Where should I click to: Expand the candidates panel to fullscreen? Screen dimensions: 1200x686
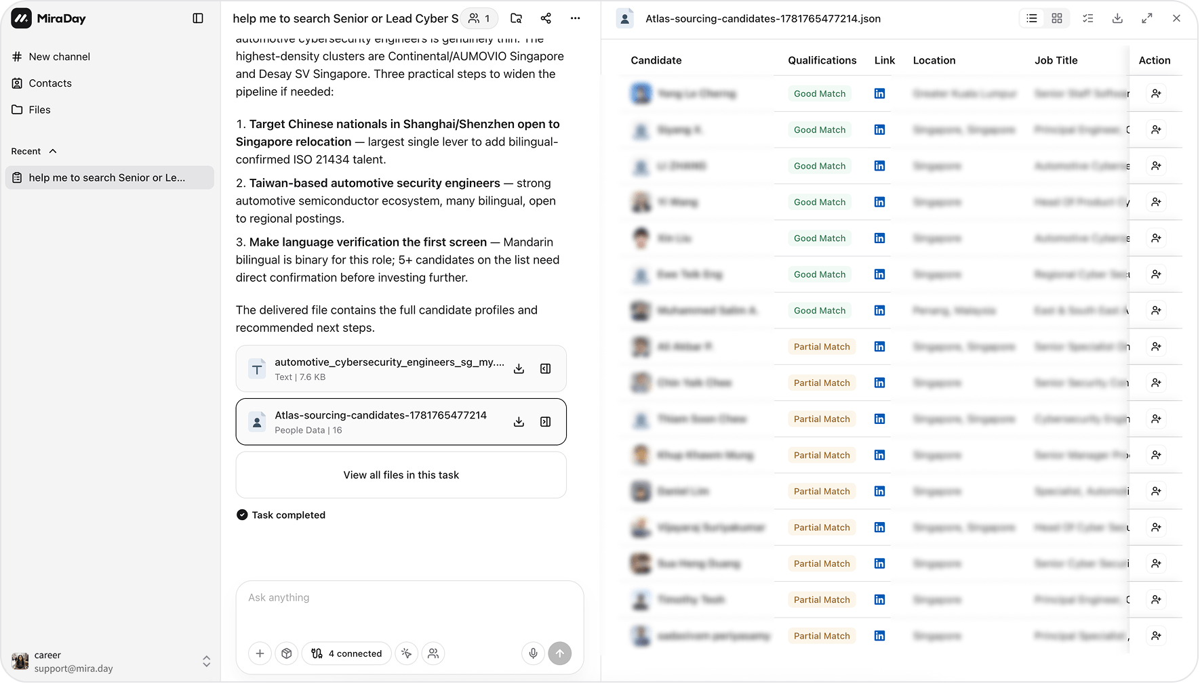1147,18
